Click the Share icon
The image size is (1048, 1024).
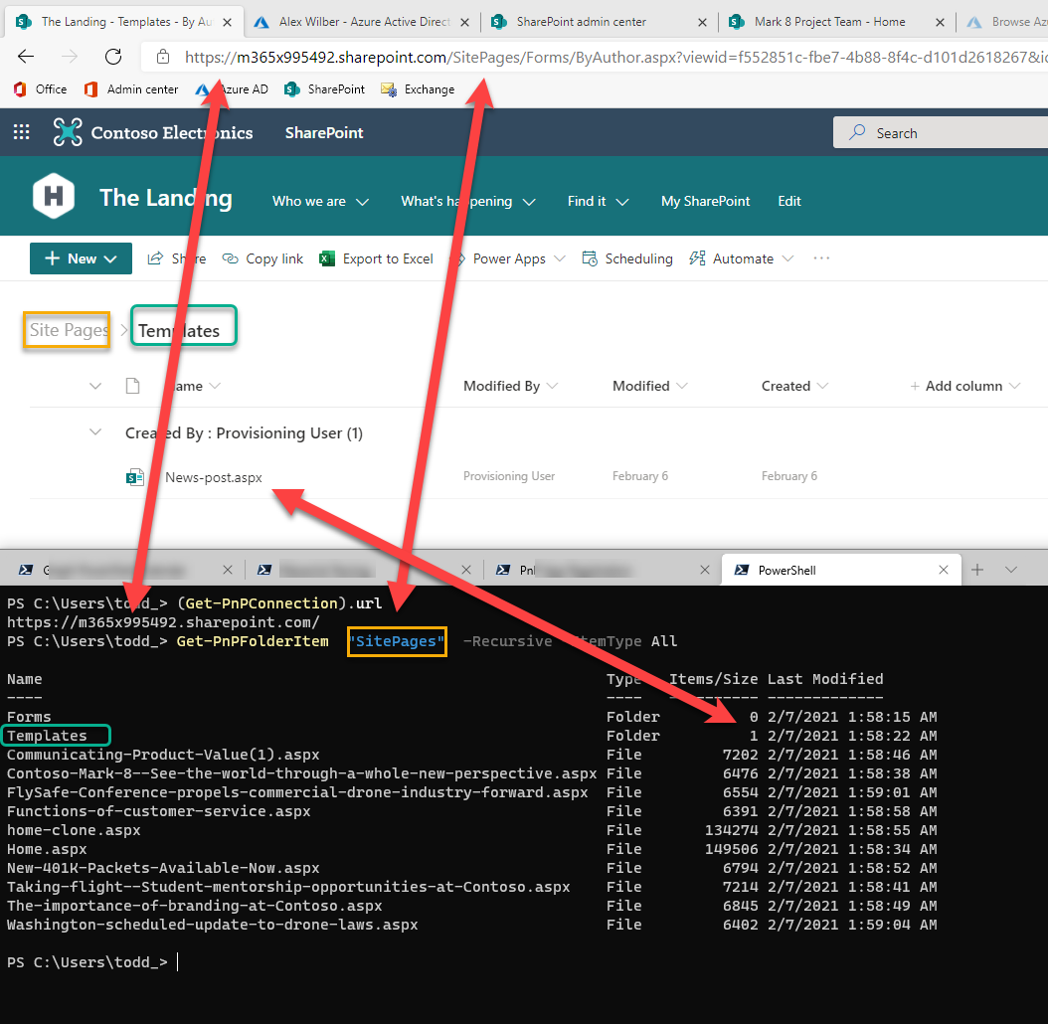tap(155, 258)
